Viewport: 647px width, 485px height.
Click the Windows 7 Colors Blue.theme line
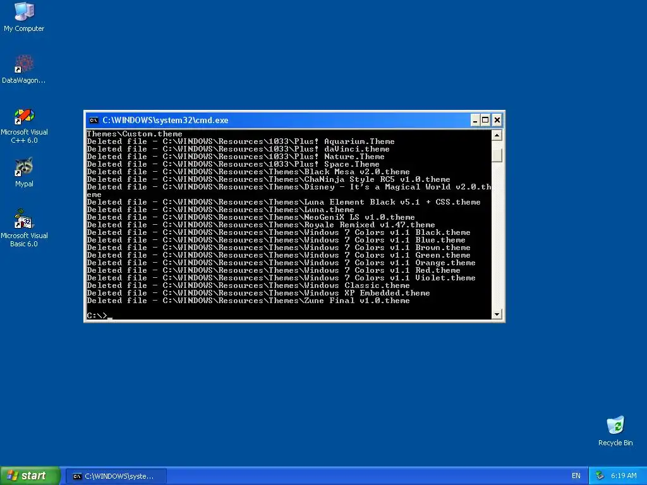click(x=276, y=240)
